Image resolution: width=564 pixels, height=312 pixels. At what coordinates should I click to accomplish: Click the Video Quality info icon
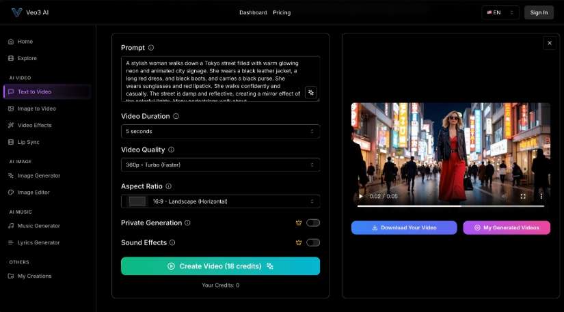172,150
